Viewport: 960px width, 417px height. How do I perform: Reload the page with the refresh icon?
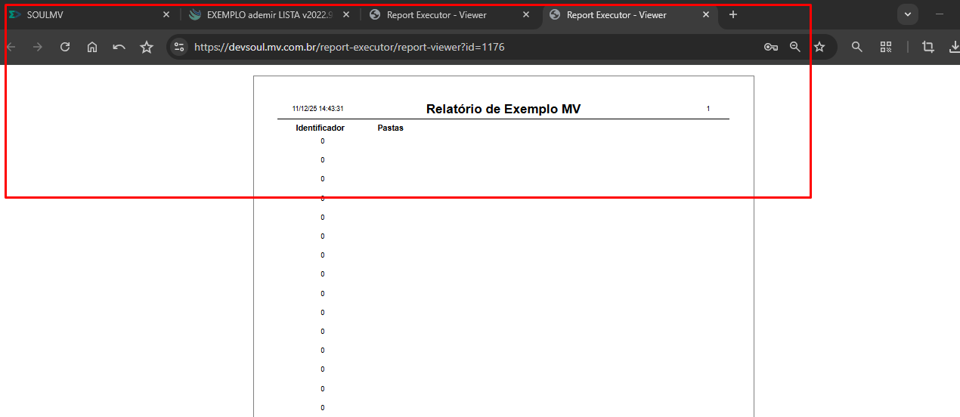tap(65, 47)
